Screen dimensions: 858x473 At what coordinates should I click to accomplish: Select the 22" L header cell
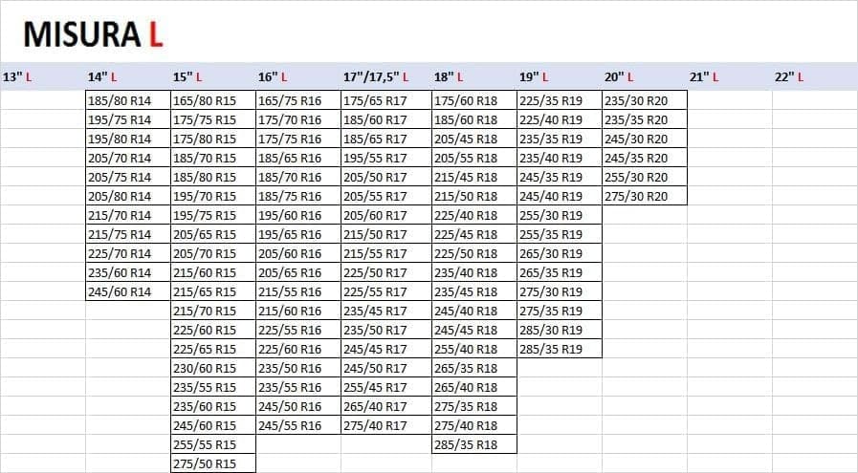815,77
